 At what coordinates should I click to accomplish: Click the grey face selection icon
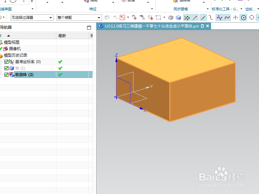tap(171, 17)
